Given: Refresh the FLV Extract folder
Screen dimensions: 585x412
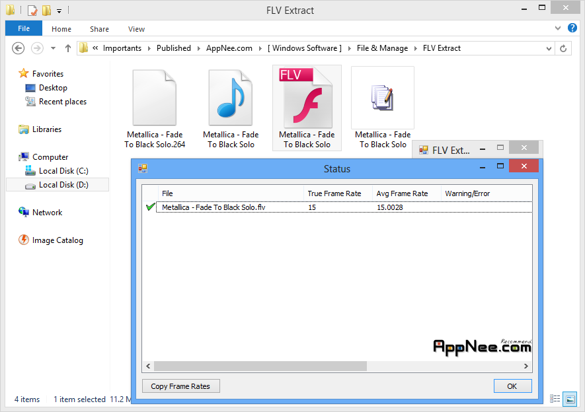Looking at the screenshot, I should (x=563, y=48).
